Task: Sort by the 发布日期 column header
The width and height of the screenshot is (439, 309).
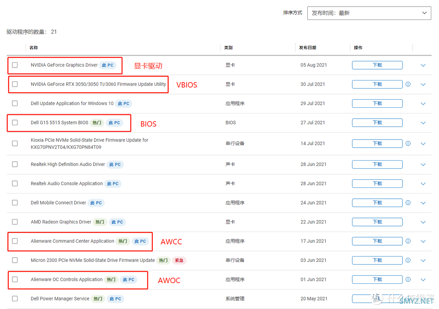Action: (x=307, y=48)
